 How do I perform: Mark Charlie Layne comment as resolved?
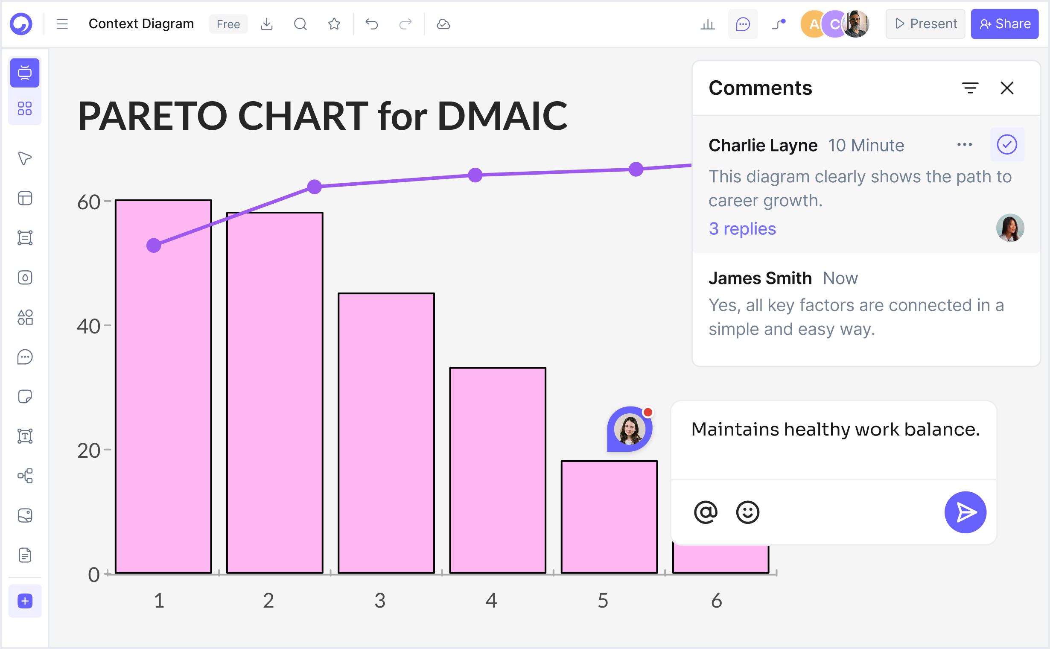(x=1006, y=145)
